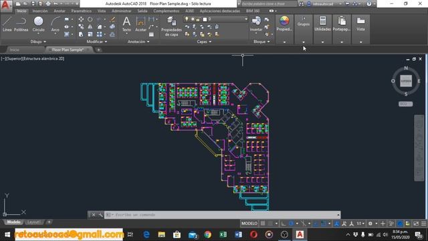The width and height of the screenshot is (428, 241).
Task: Open the Anotar ribbon tab
Action: (60, 11)
